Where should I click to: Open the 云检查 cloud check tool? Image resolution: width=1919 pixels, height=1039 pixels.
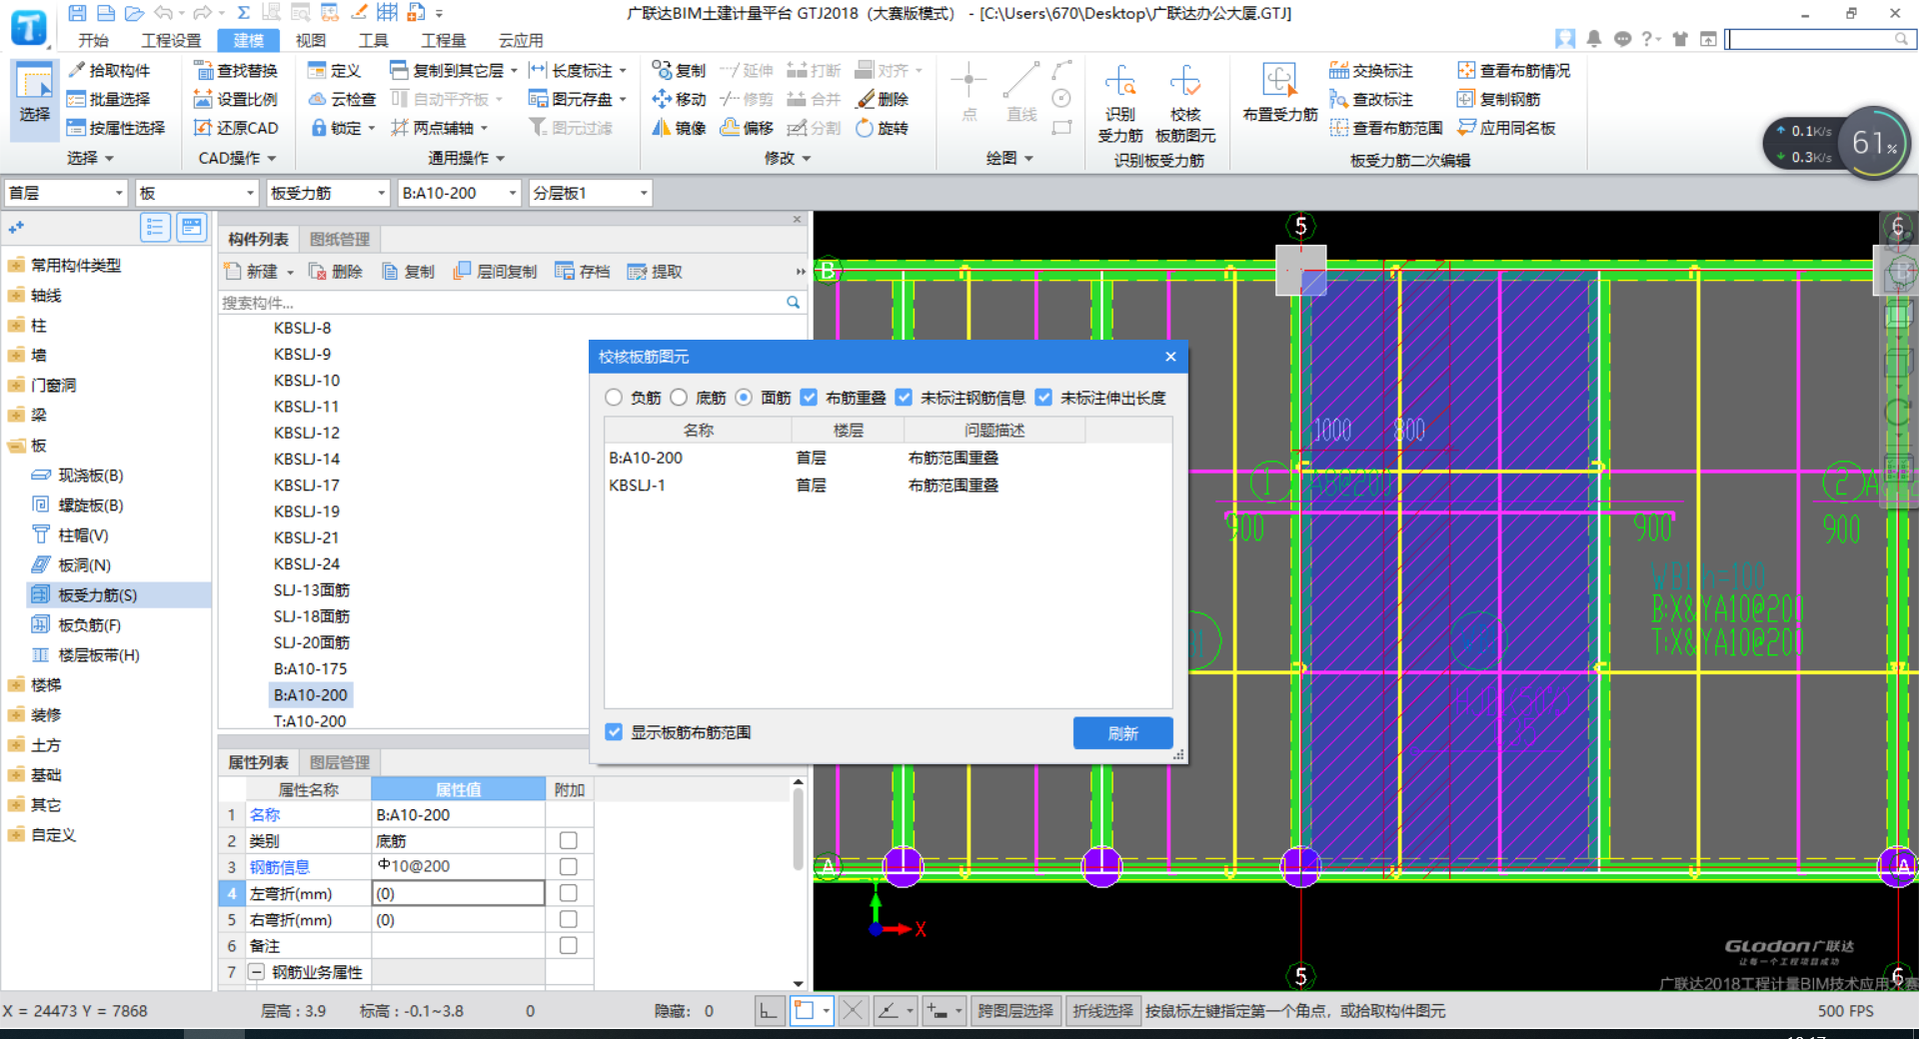pyautogui.click(x=342, y=99)
